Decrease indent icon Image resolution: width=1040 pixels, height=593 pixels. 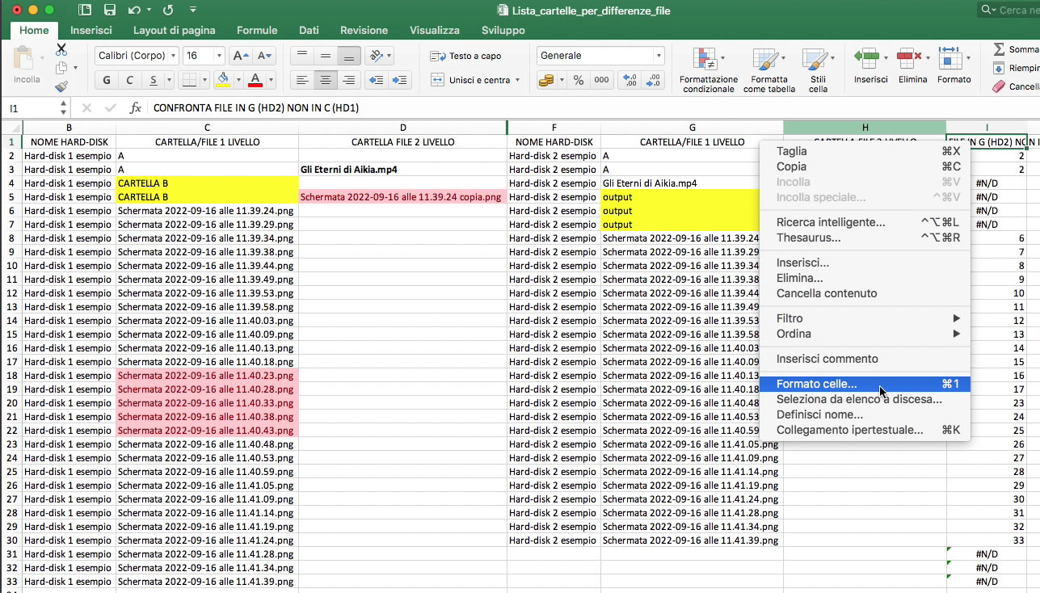click(x=375, y=80)
